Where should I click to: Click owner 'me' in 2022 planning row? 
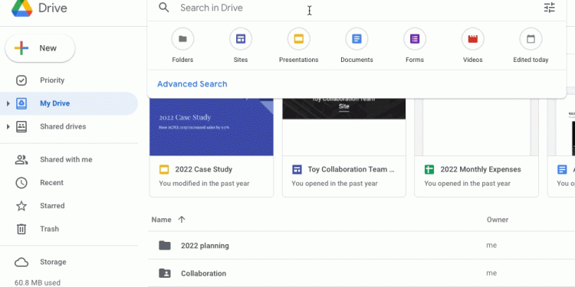491,245
